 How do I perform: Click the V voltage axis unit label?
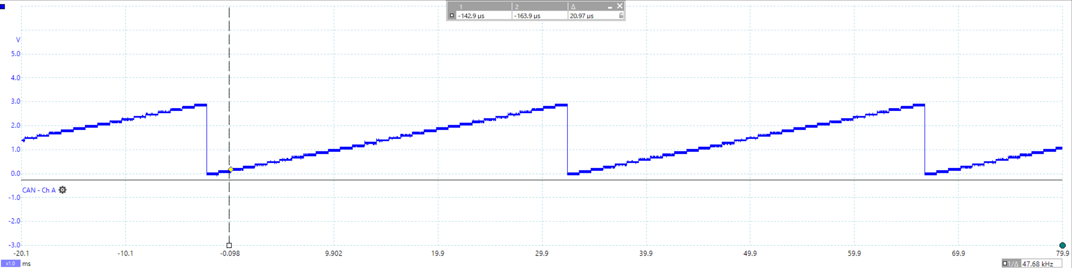18,40
